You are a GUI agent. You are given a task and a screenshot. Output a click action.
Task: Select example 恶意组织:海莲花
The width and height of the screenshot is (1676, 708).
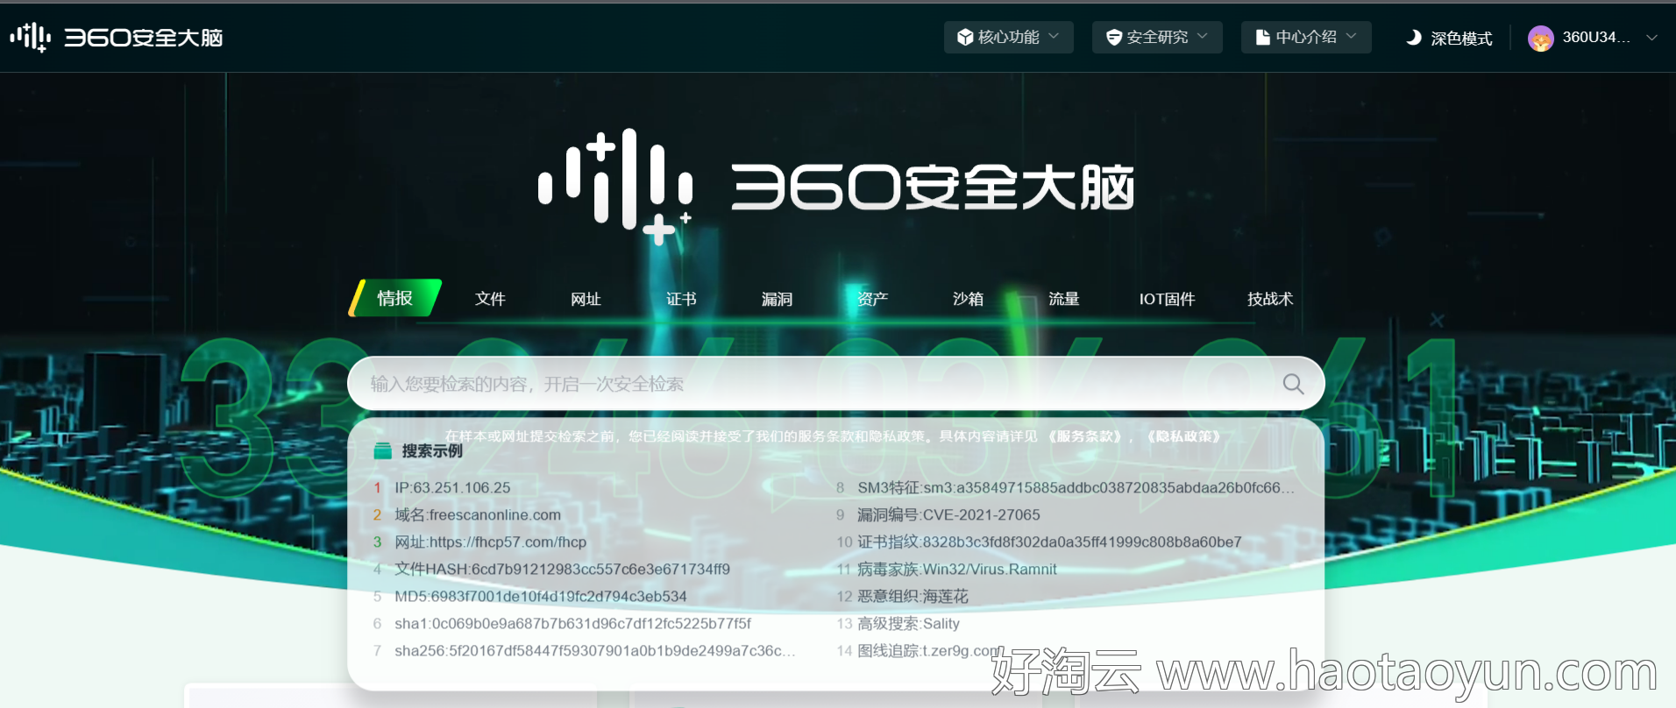coord(913,596)
